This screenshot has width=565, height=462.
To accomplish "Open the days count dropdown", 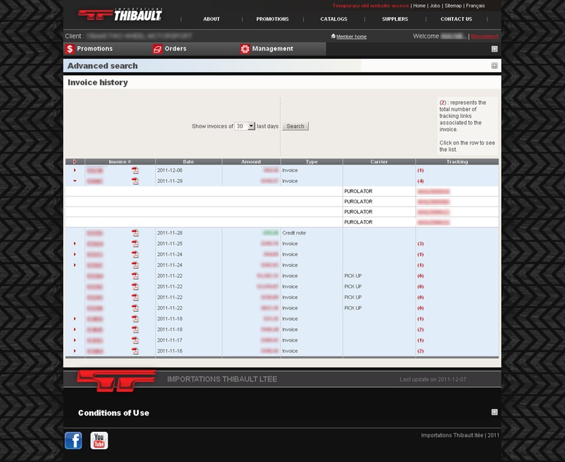I will pyautogui.click(x=245, y=126).
